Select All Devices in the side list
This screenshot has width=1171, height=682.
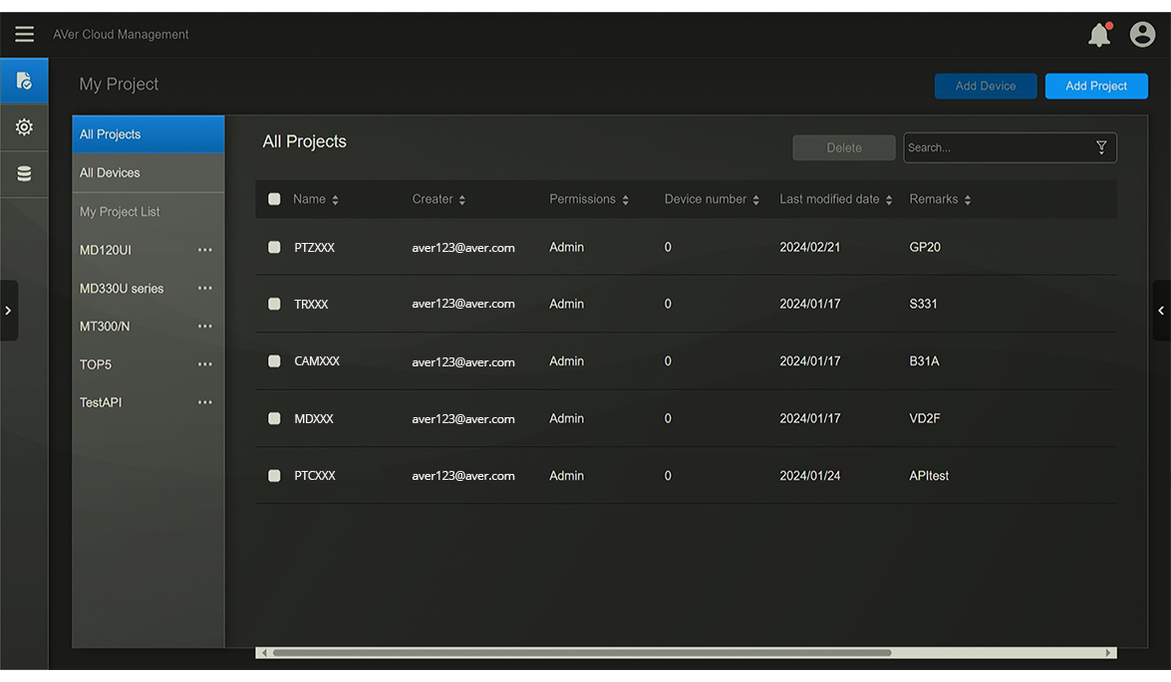coord(110,172)
